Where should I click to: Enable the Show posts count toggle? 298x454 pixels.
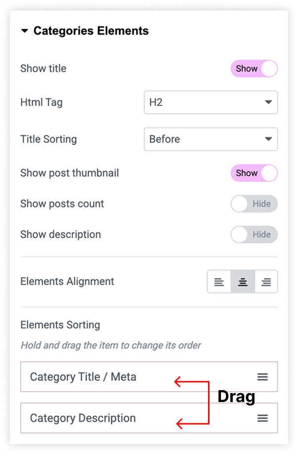coord(254,204)
